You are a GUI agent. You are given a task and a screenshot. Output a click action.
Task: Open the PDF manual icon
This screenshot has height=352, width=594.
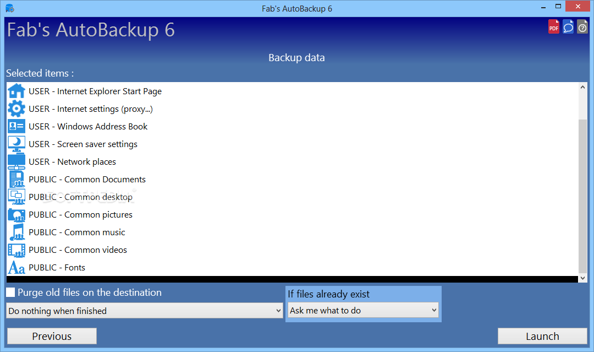pyautogui.click(x=553, y=27)
